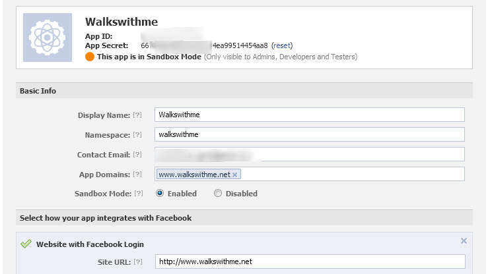Select the Enabled sandbox mode radio button

pos(160,194)
